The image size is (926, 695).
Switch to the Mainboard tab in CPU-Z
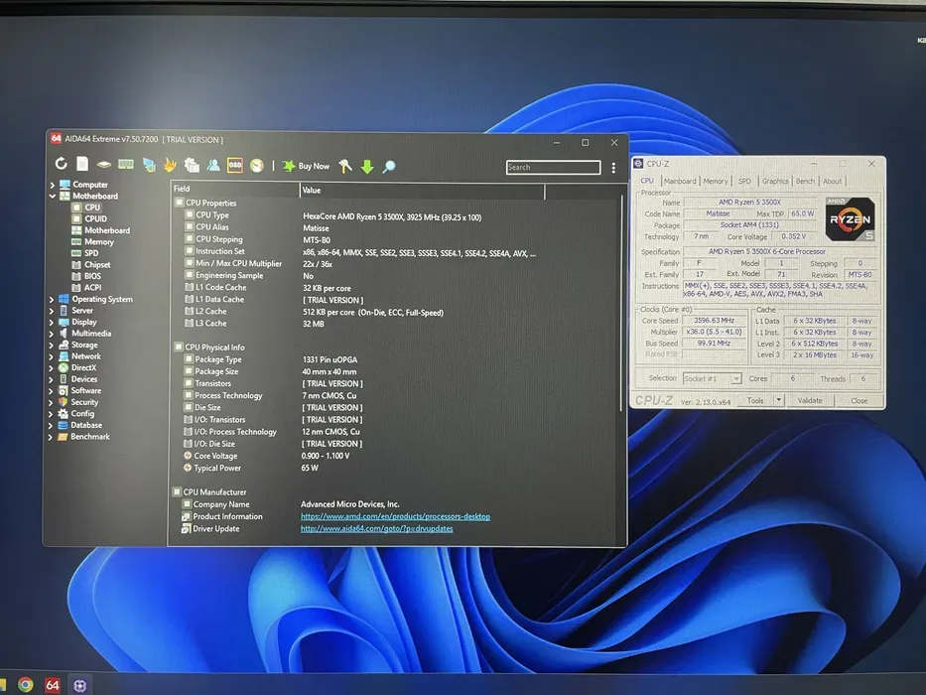680,182
